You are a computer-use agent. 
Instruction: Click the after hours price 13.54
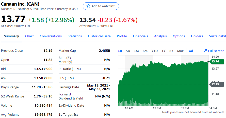pos(88,20)
